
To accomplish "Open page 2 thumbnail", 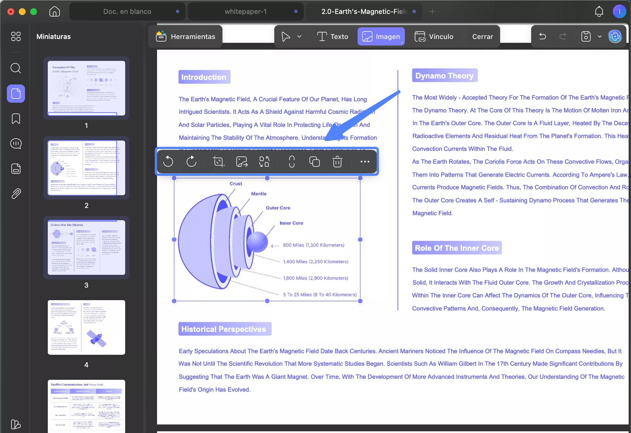I will click(x=86, y=168).
